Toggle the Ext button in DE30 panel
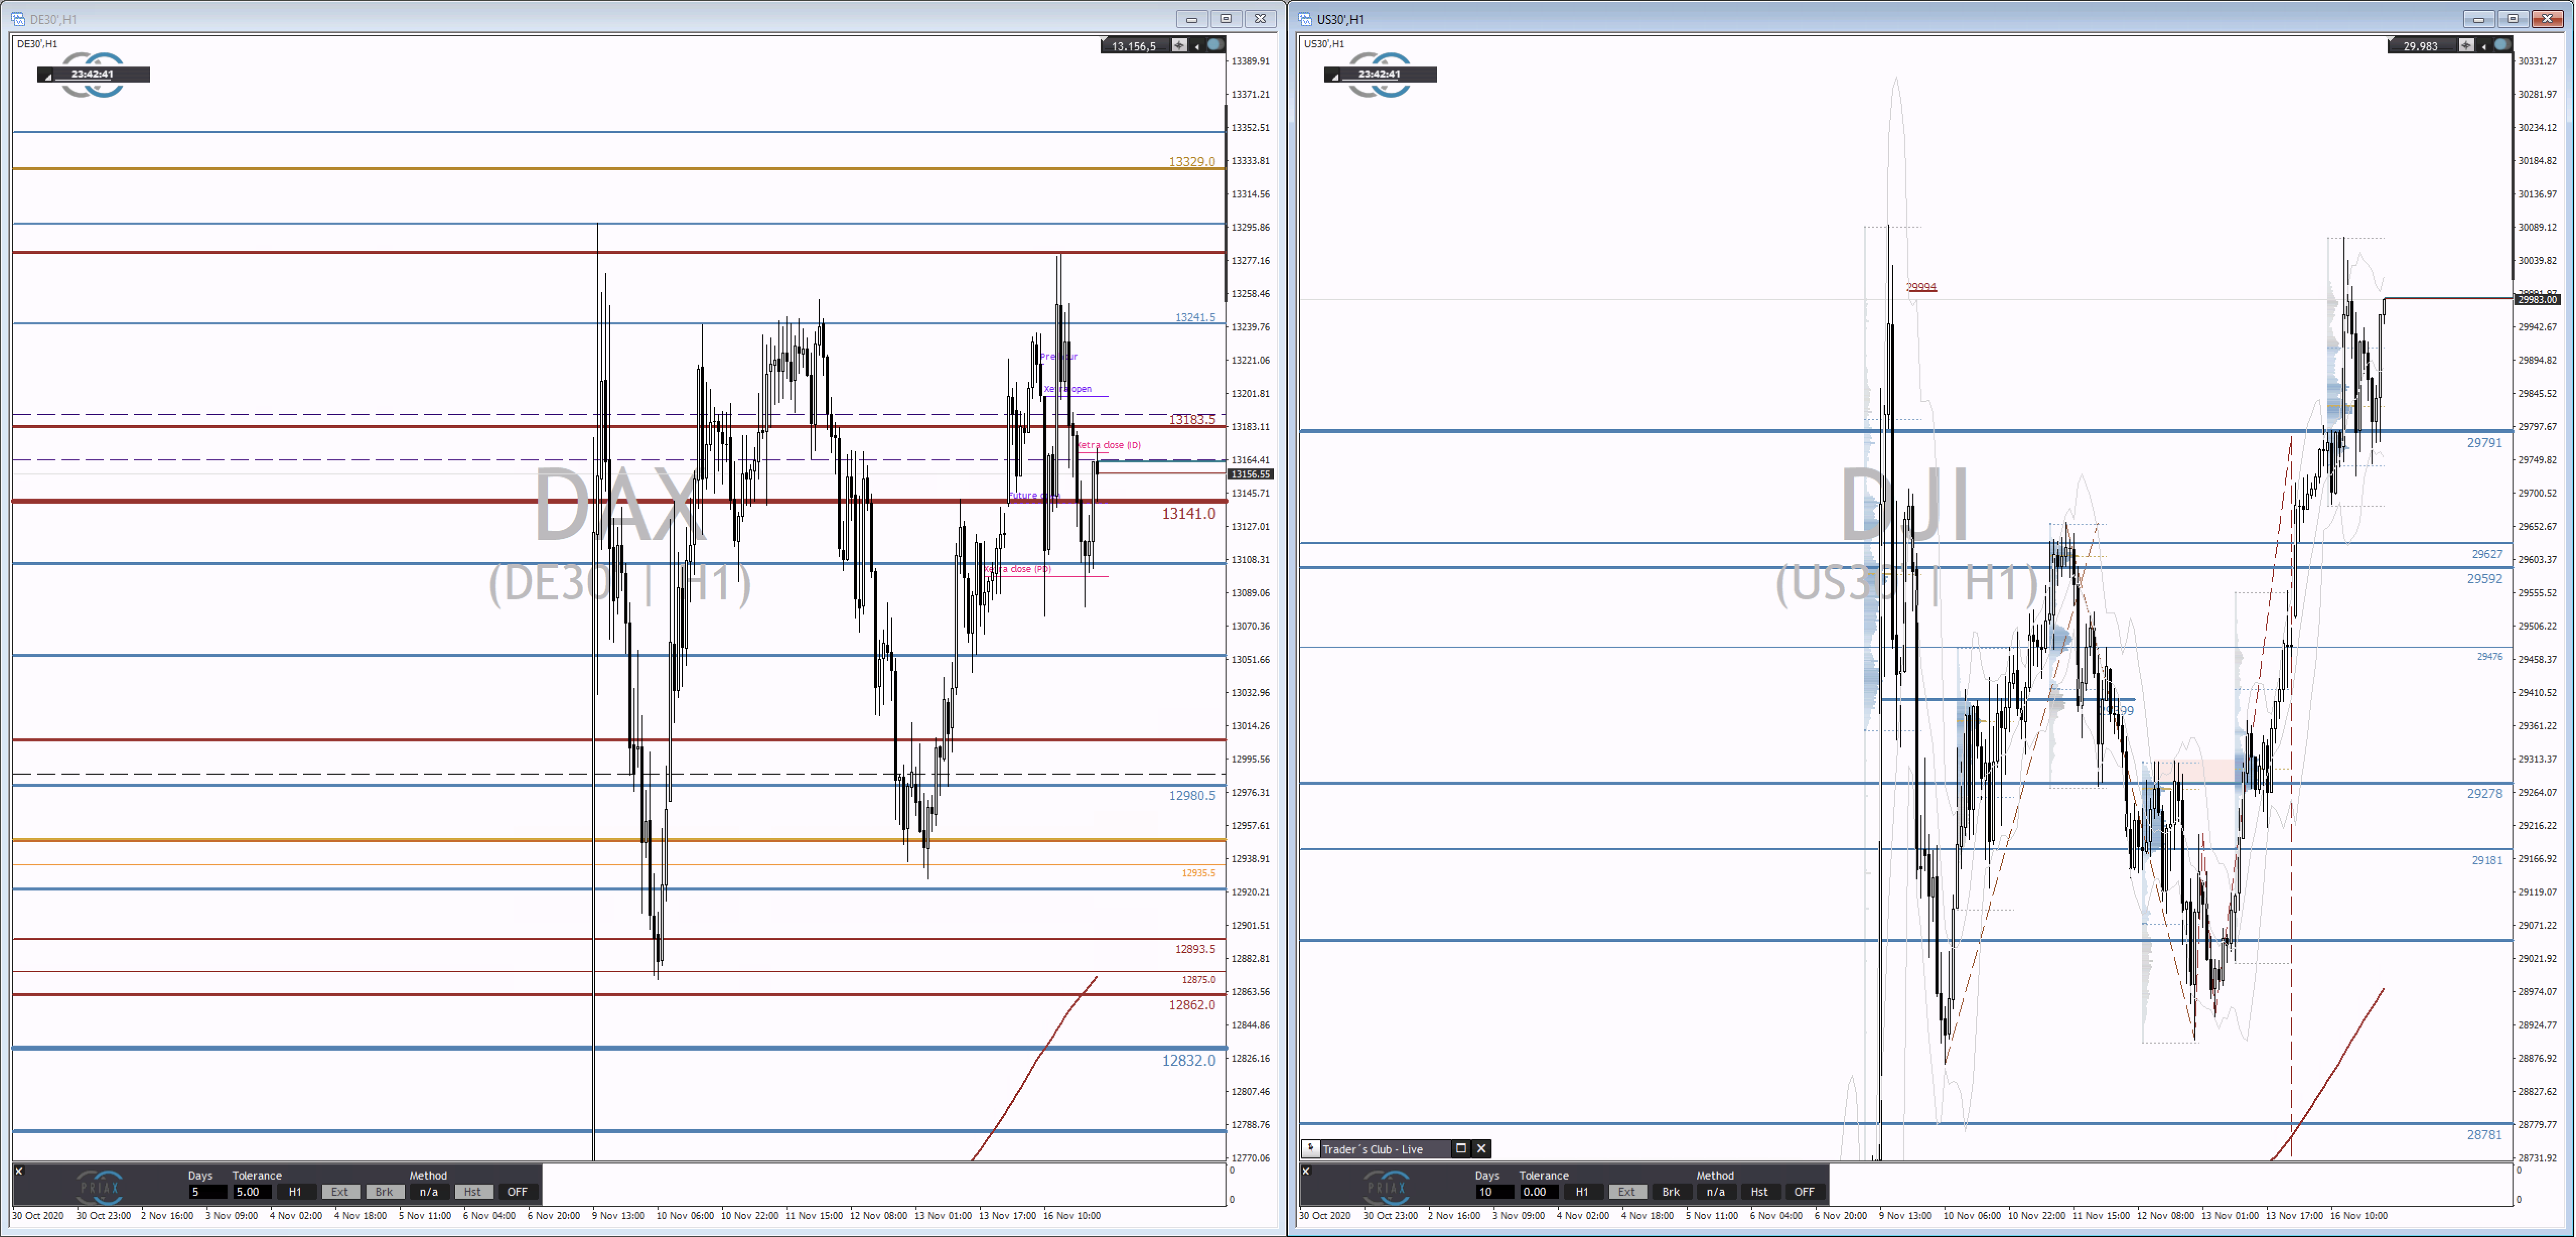 tap(340, 1192)
